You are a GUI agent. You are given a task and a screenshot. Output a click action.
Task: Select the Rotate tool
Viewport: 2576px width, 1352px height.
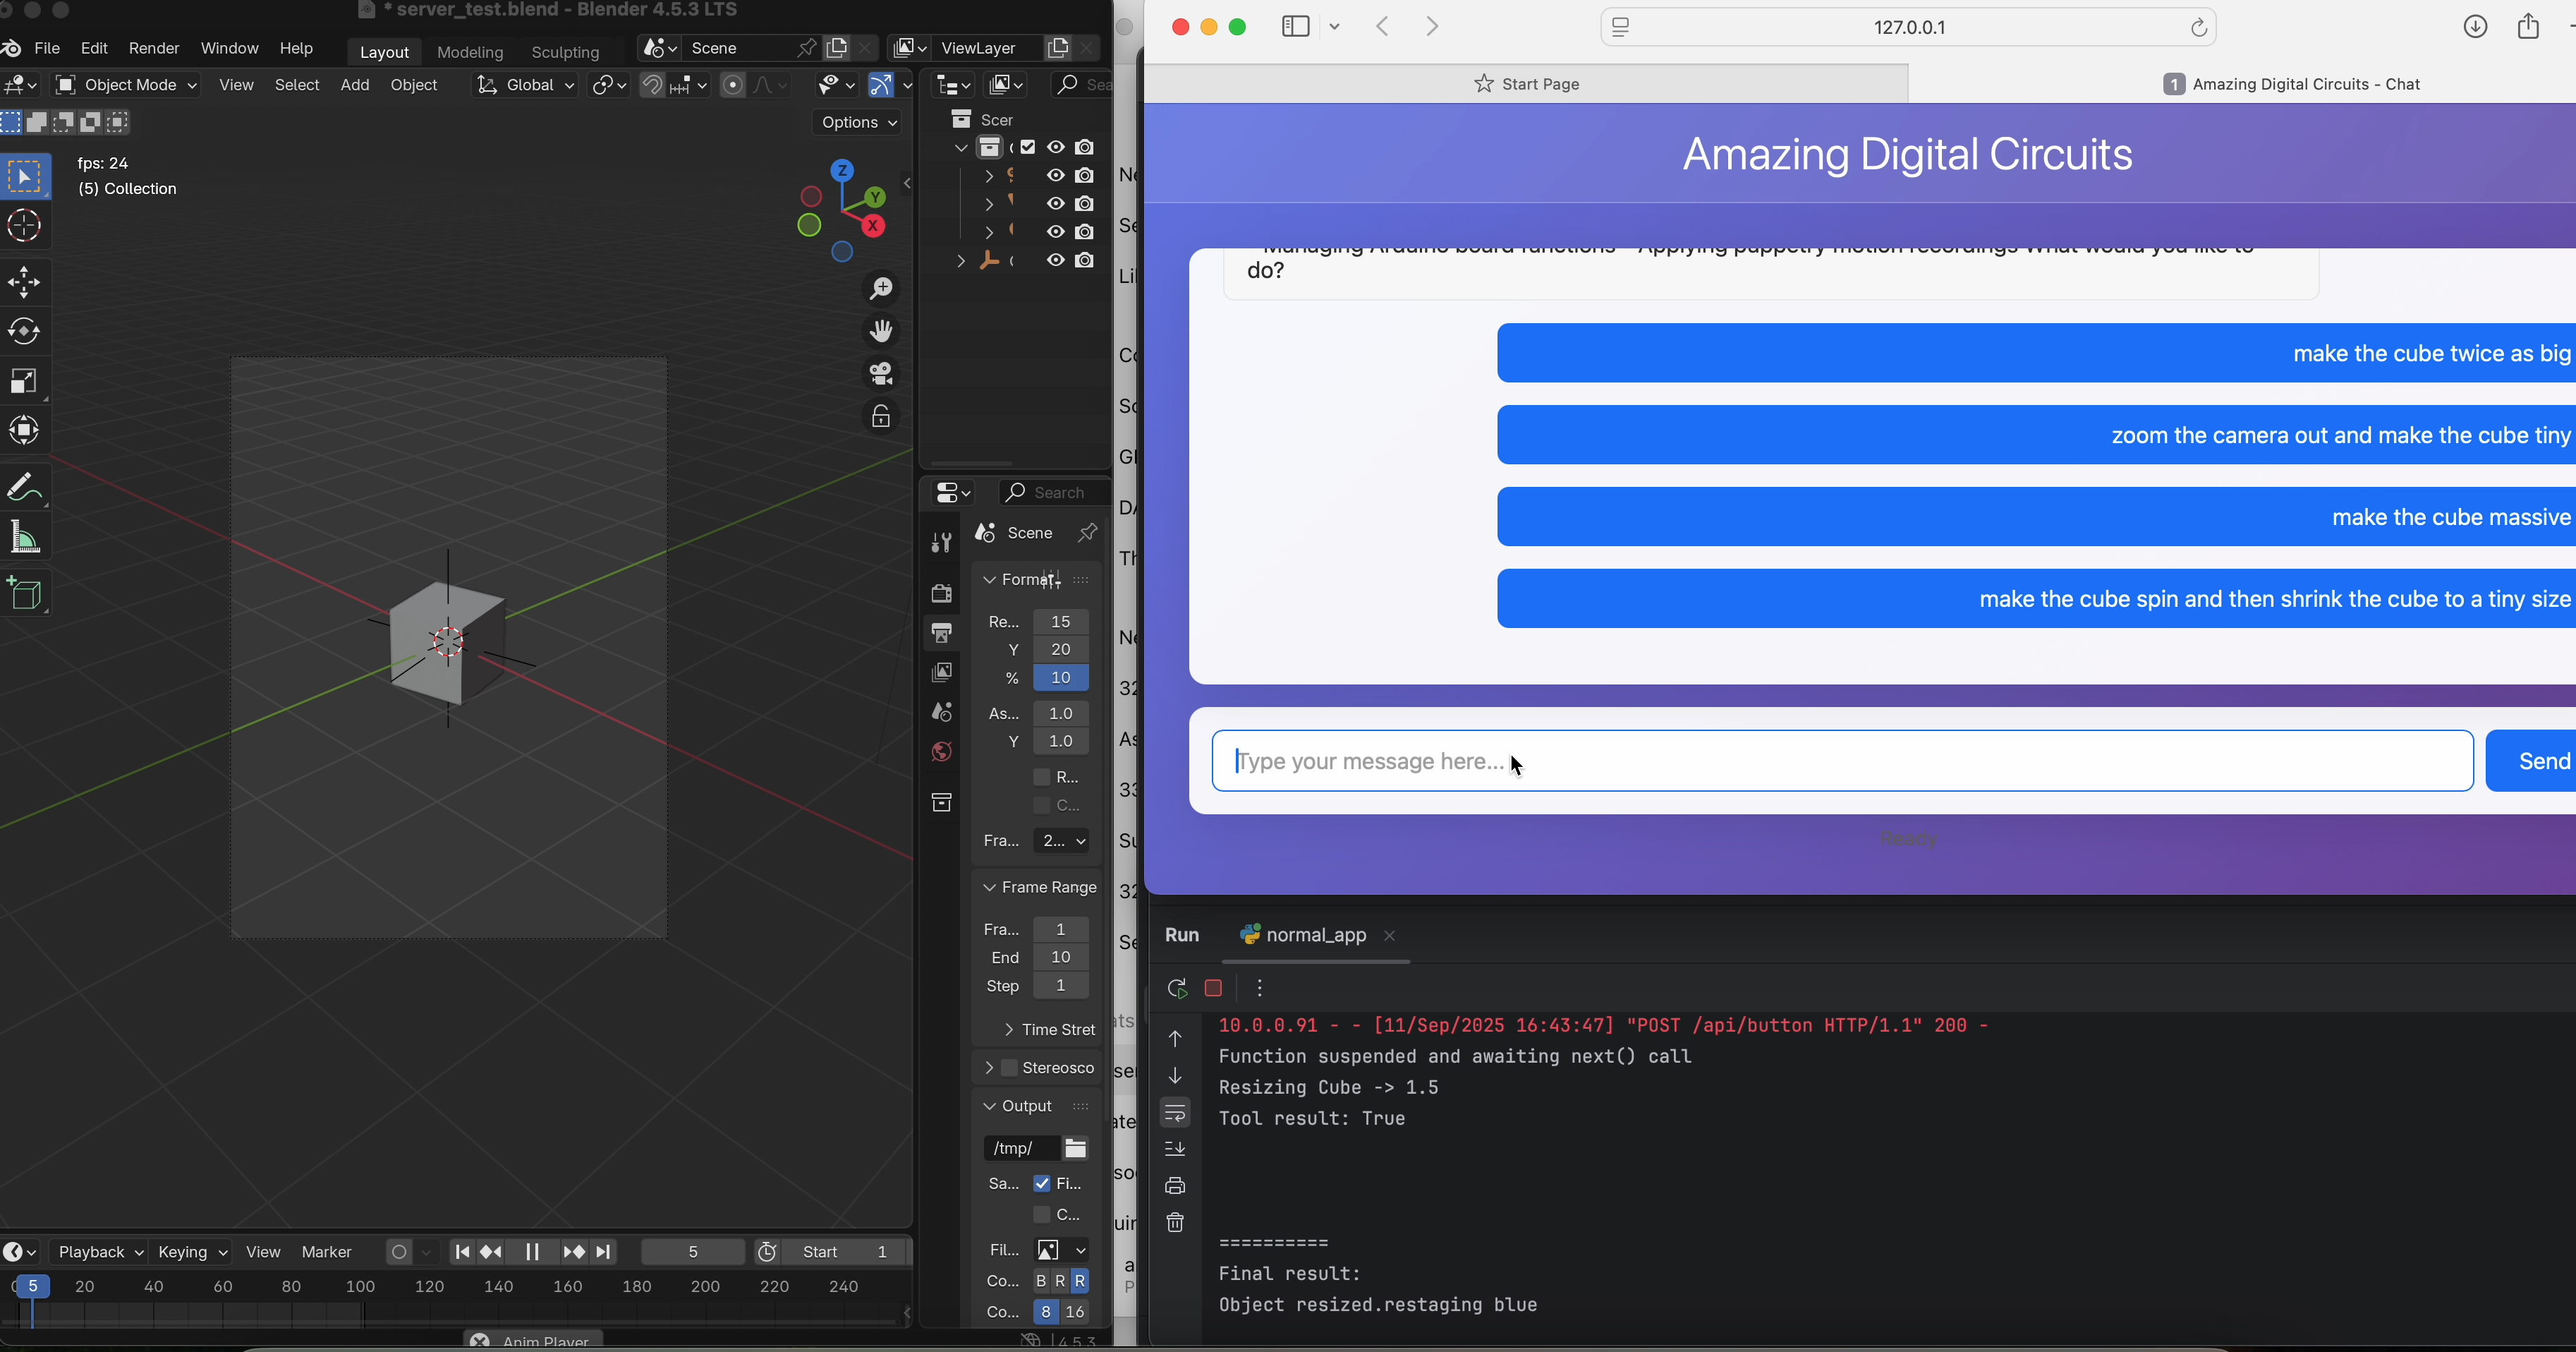[x=24, y=331]
